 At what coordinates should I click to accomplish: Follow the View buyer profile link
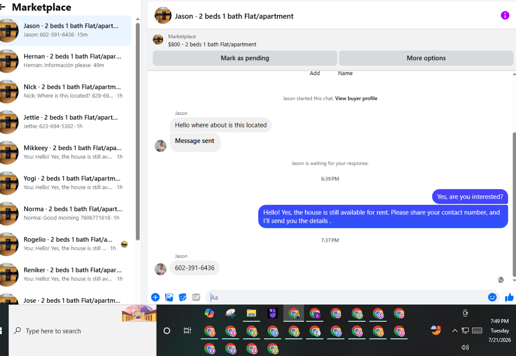coord(356,98)
